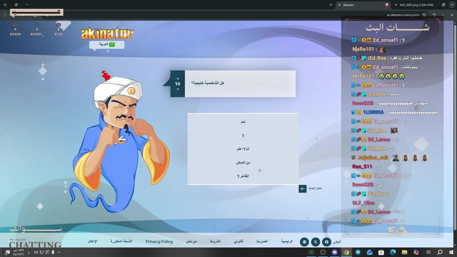
Task: Open the الشروط footer link
Action: tap(215, 241)
